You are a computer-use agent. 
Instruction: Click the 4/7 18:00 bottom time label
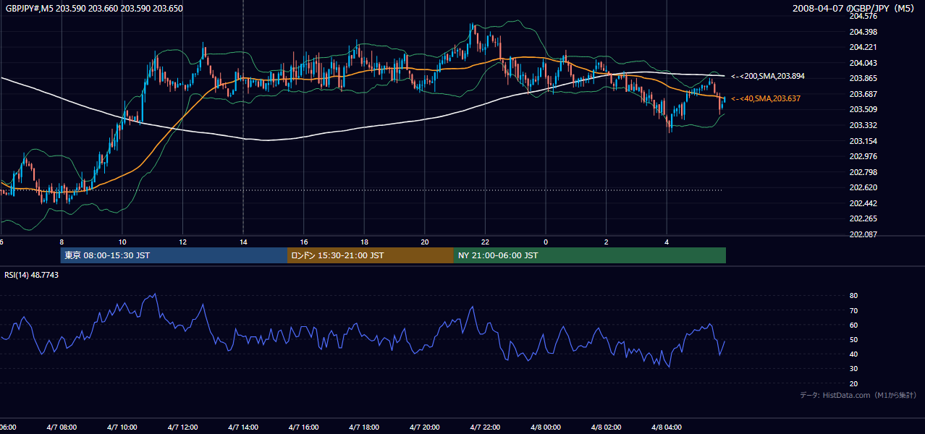[x=365, y=427]
